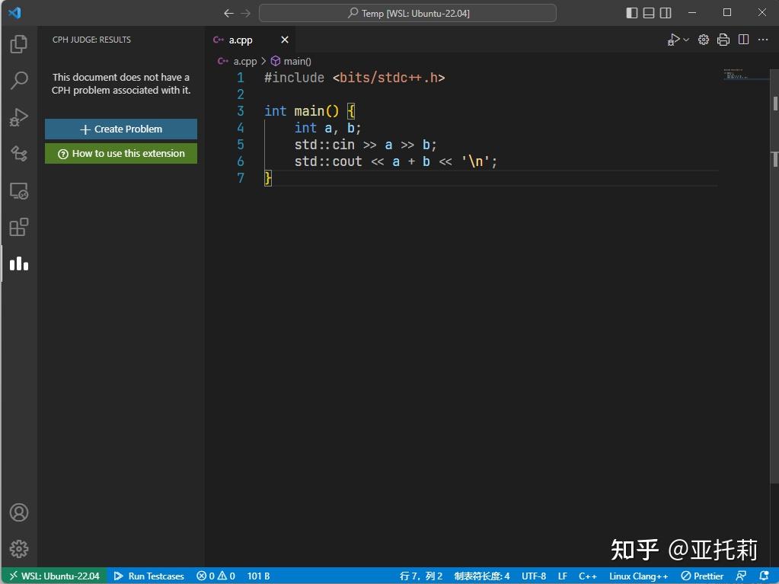
Task: Toggle the secondary sidebar layout
Action: (x=666, y=13)
